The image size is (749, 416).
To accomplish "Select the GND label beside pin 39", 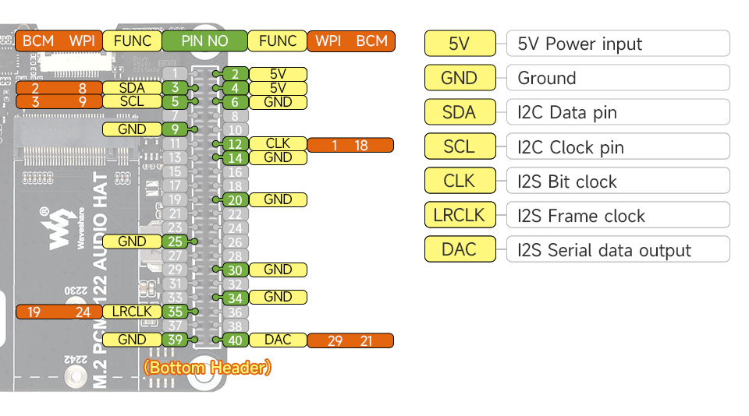I will (x=133, y=340).
